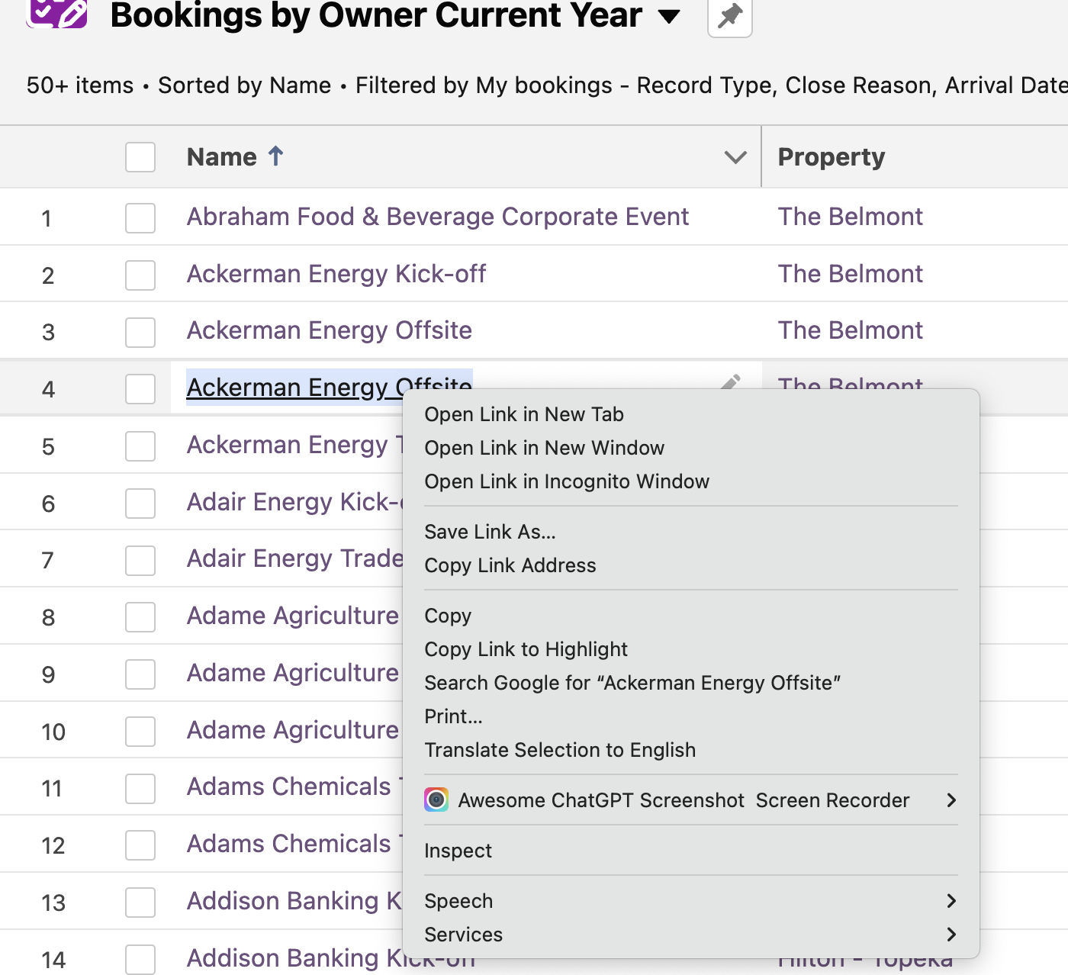The height and width of the screenshot is (975, 1068).
Task: Pin this list view
Action: coord(730,15)
